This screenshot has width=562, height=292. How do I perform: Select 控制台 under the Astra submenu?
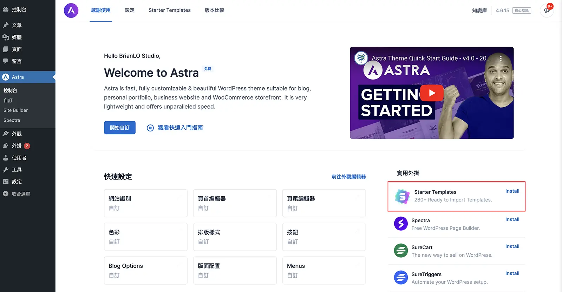tap(10, 90)
